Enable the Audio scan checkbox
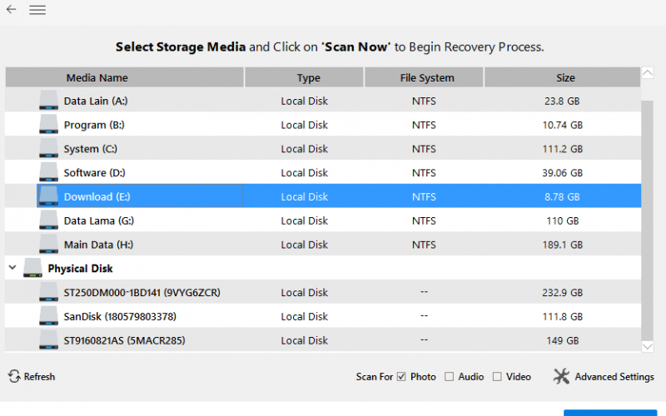666x416 pixels. tap(449, 377)
